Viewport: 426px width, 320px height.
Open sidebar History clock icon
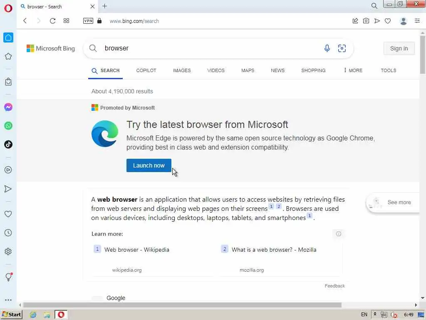pyautogui.click(x=8, y=232)
